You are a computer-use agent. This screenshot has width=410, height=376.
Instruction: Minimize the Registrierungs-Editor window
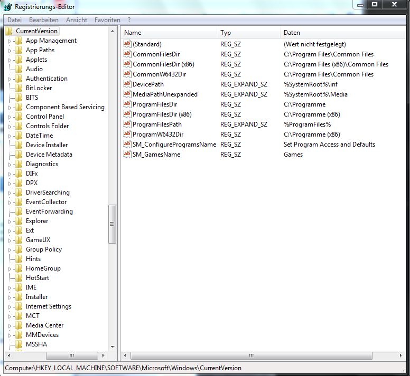[x=360, y=4]
